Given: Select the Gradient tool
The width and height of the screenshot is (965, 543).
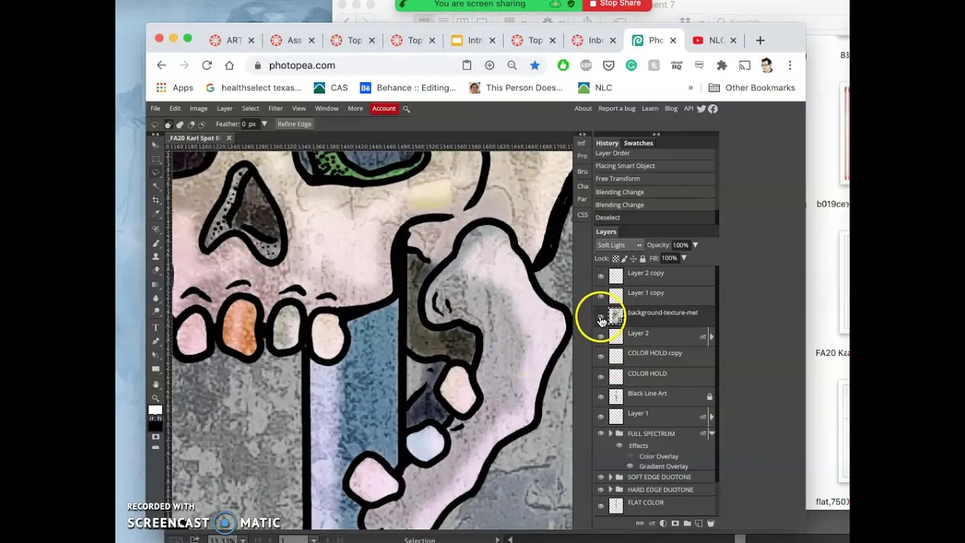Looking at the screenshot, I should [156, 284].
